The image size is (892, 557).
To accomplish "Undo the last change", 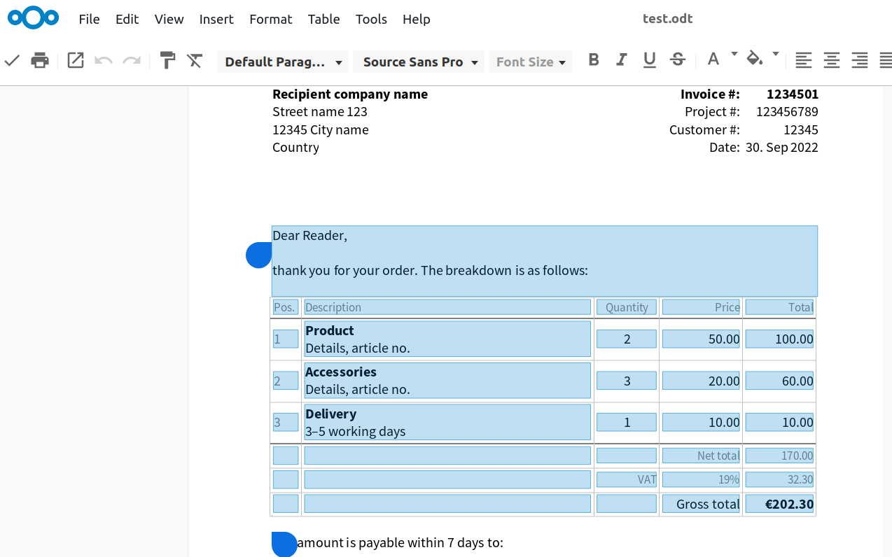I will (103, 61).
